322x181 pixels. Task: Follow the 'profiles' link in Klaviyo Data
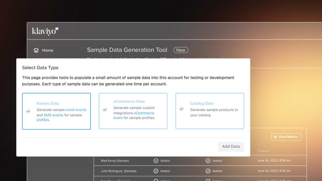click(x=43, y=120)
